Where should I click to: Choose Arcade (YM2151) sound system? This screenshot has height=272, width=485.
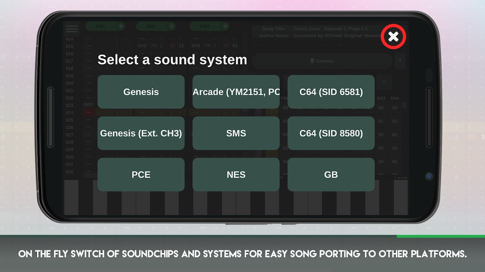click(236, 91)
